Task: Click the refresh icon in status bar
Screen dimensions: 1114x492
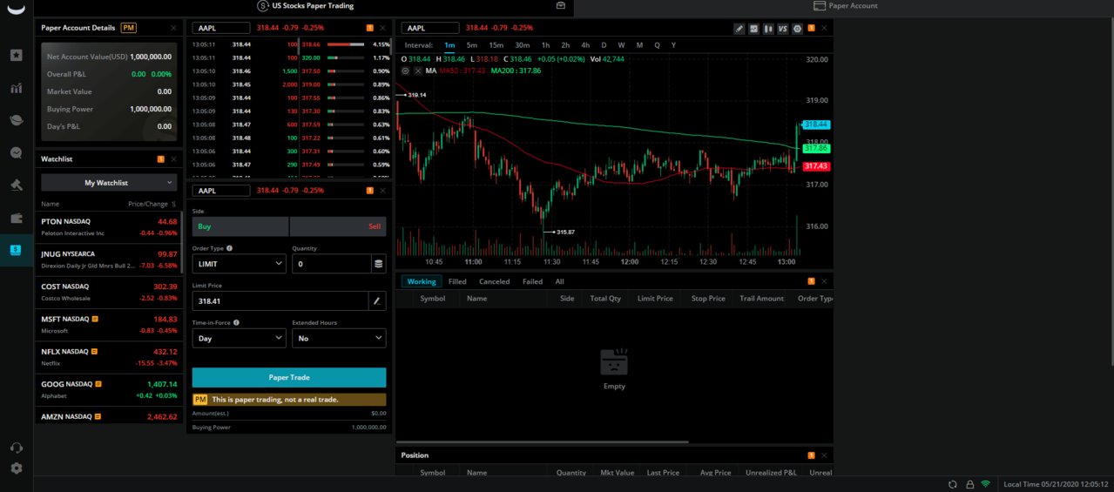Action: [x=953, y=484]
